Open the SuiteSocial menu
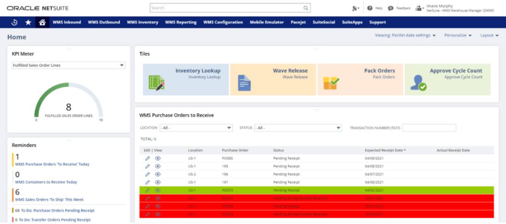The width and height of the screenshot is (506, 224). click(x=324, y=22)
